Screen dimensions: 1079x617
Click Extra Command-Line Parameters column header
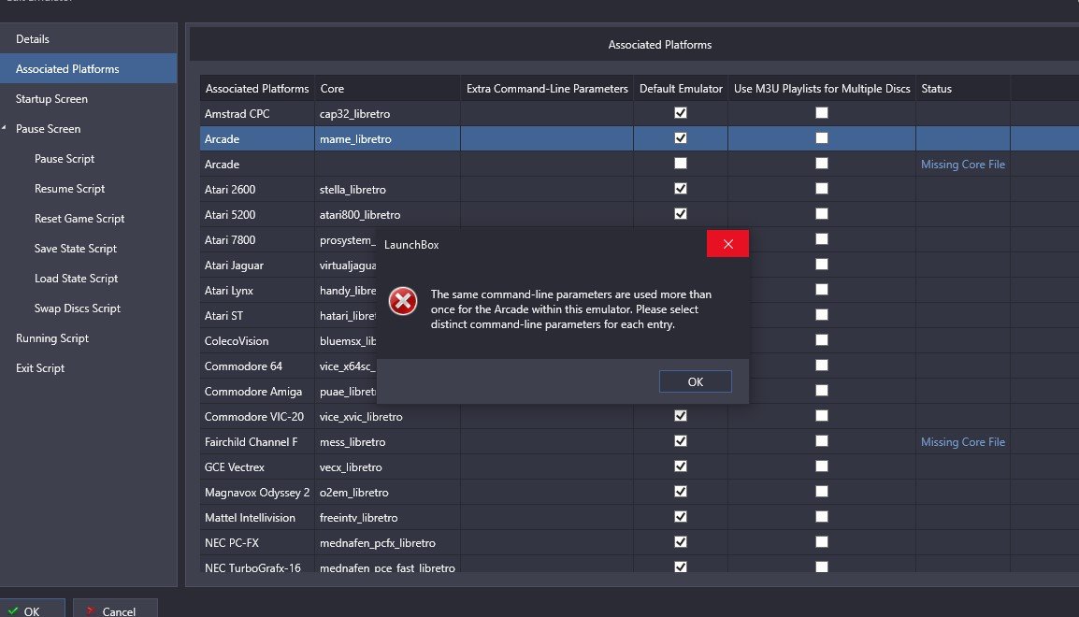pos(547,88)
